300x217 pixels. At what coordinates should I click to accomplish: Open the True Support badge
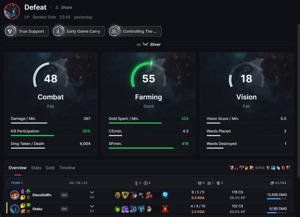pyautogui.click(x=26, y=31)
